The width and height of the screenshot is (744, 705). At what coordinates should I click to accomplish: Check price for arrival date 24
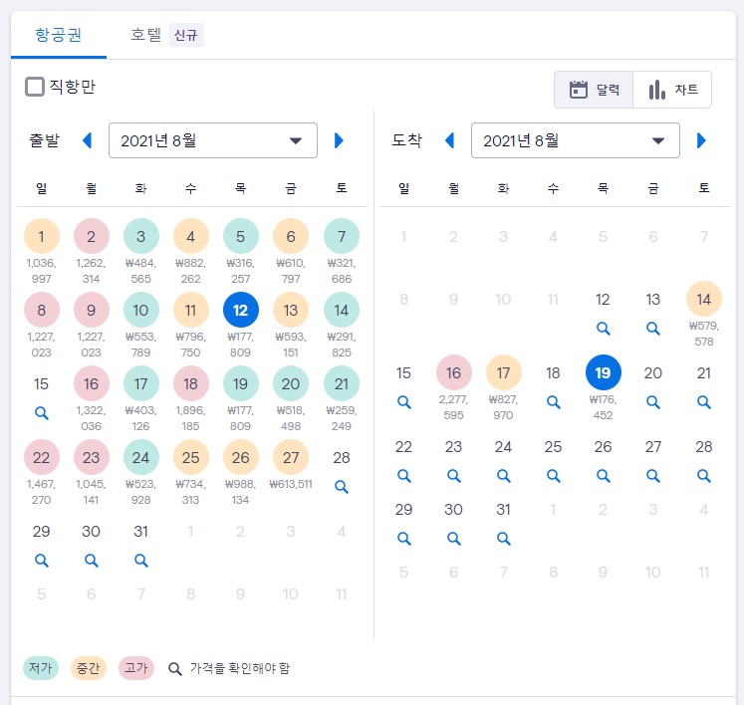[x=503, y=476]
